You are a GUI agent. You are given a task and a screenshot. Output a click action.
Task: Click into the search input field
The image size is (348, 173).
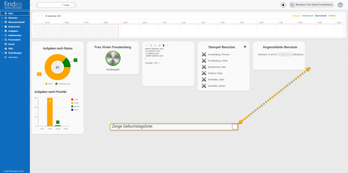(x=49, y=5)
